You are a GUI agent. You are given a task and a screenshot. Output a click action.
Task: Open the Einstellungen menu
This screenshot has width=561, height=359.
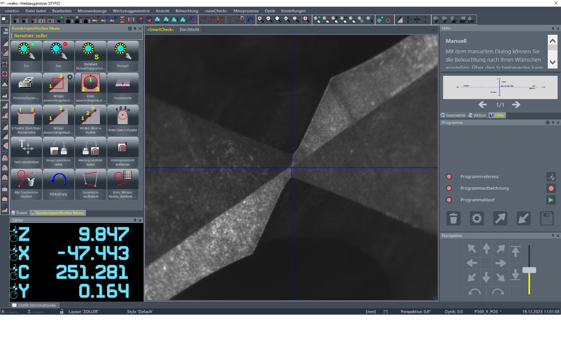coord(293,11)
